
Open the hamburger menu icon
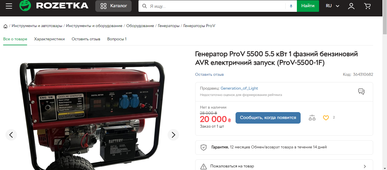tap(9, 6)
